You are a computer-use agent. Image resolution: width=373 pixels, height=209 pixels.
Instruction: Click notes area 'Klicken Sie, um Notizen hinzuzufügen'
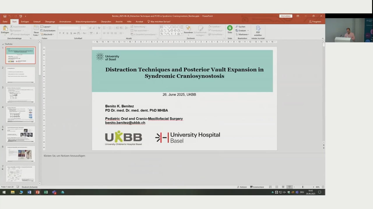[64, 156]
